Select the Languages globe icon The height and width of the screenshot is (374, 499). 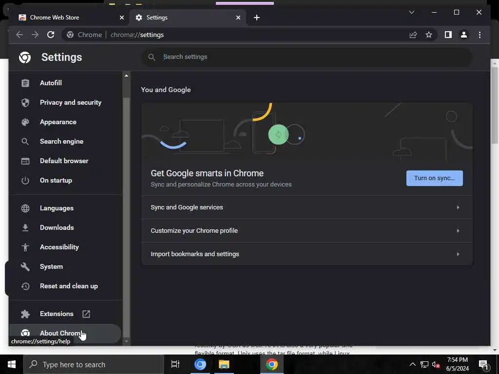25,208
